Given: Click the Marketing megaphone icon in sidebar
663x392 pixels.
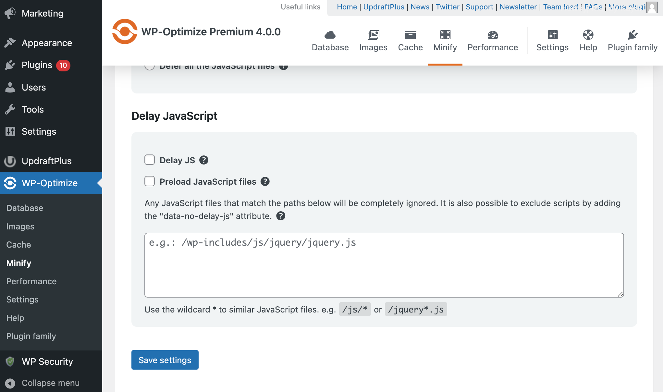Looking at the screenshot, I should (10, 13).
